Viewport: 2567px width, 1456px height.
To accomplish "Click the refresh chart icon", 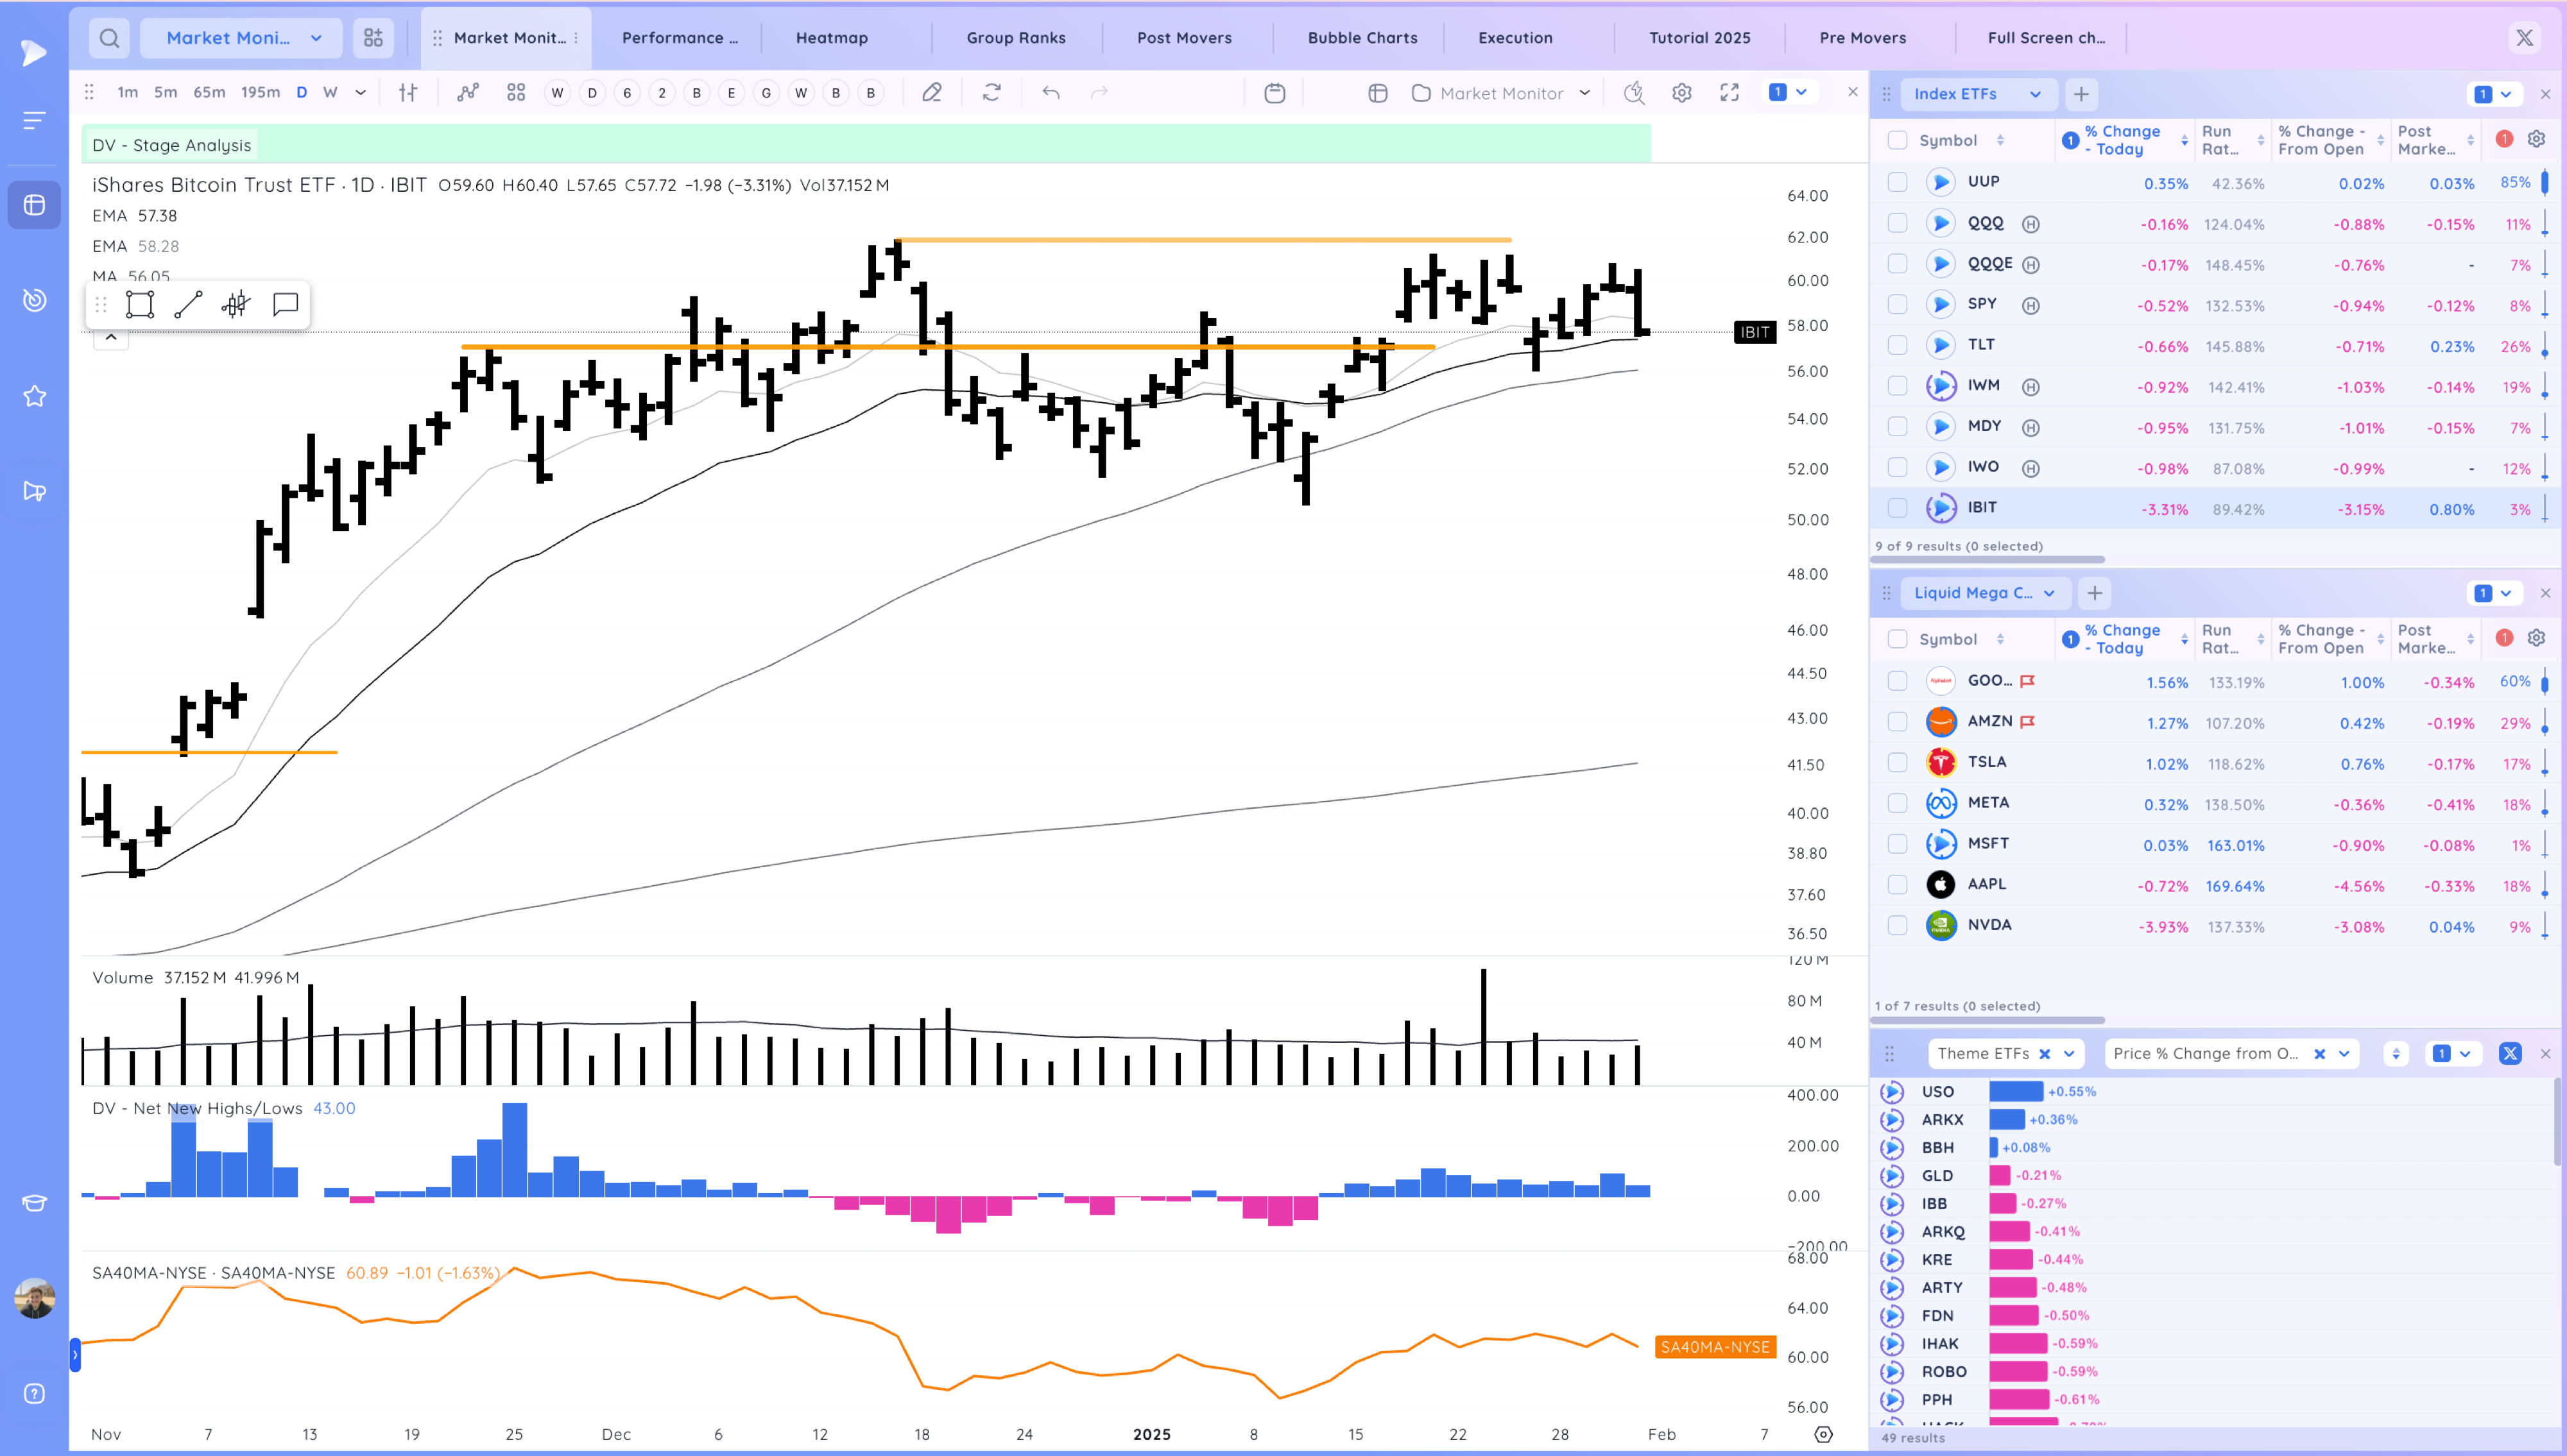I will (x=992, y=93).
